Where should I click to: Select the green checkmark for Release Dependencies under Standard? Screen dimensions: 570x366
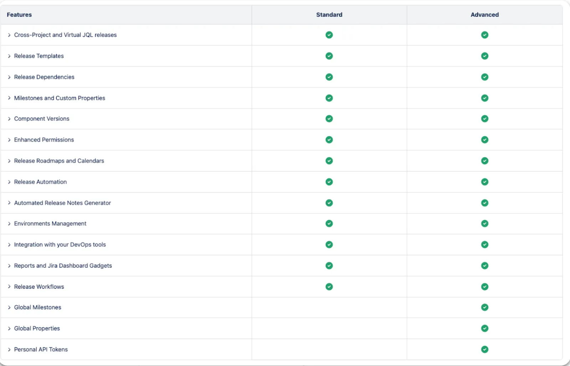click(x=329, y=77)
